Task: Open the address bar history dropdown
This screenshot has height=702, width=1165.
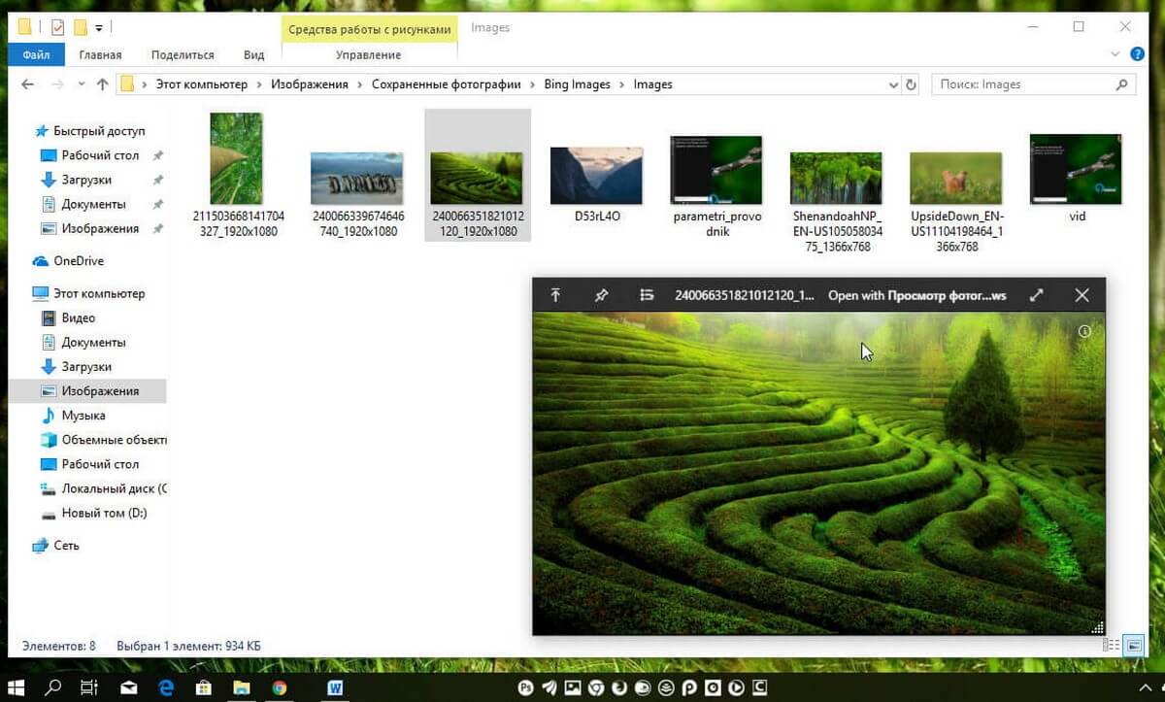Action: (x=894, y=84)
